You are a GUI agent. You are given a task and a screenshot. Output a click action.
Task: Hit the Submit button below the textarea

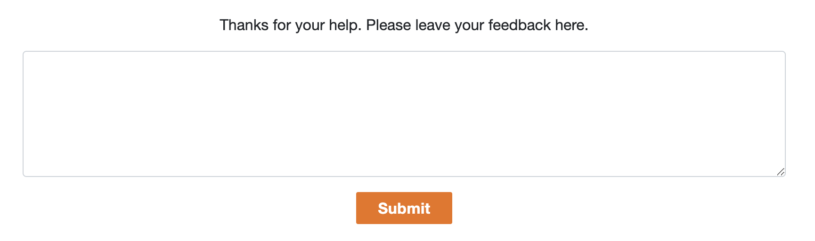(x=404, y=208)
